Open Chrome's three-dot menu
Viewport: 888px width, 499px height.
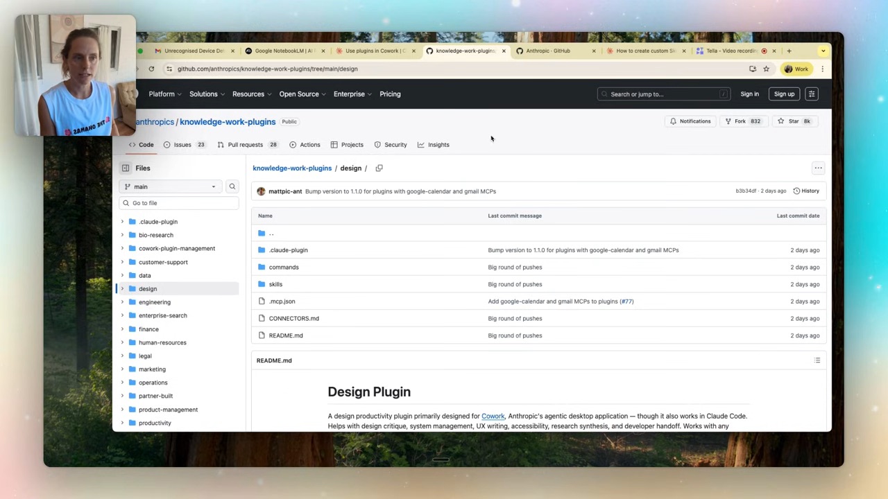(x=822, y=69)
